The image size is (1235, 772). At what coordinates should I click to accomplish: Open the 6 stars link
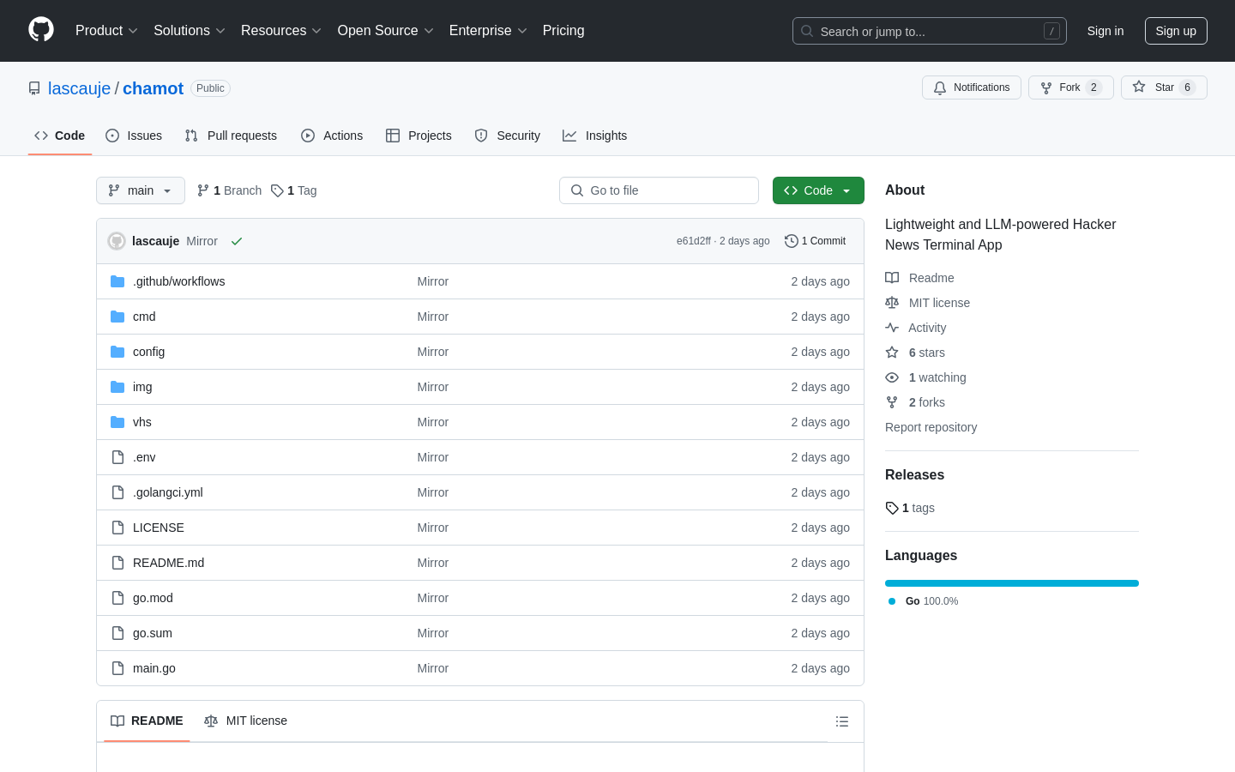pos(926,353)
